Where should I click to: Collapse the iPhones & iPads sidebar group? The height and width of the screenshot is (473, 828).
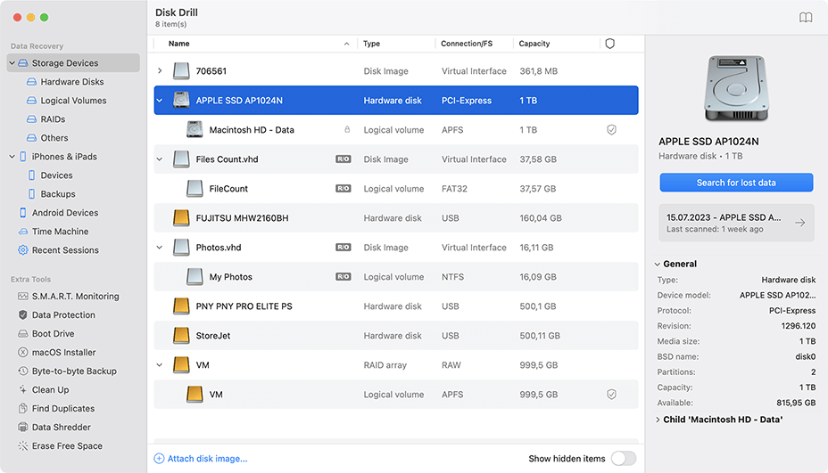coord(12,157)
